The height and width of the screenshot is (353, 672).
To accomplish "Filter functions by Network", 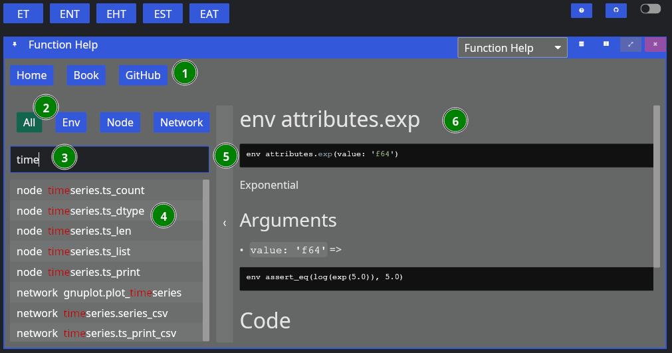I will [x=181, y=122].
